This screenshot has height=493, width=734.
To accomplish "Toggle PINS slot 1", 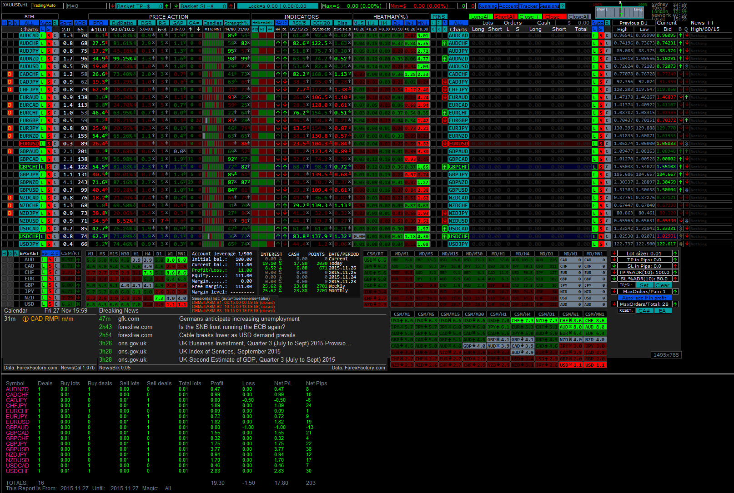I will [433, 23].
